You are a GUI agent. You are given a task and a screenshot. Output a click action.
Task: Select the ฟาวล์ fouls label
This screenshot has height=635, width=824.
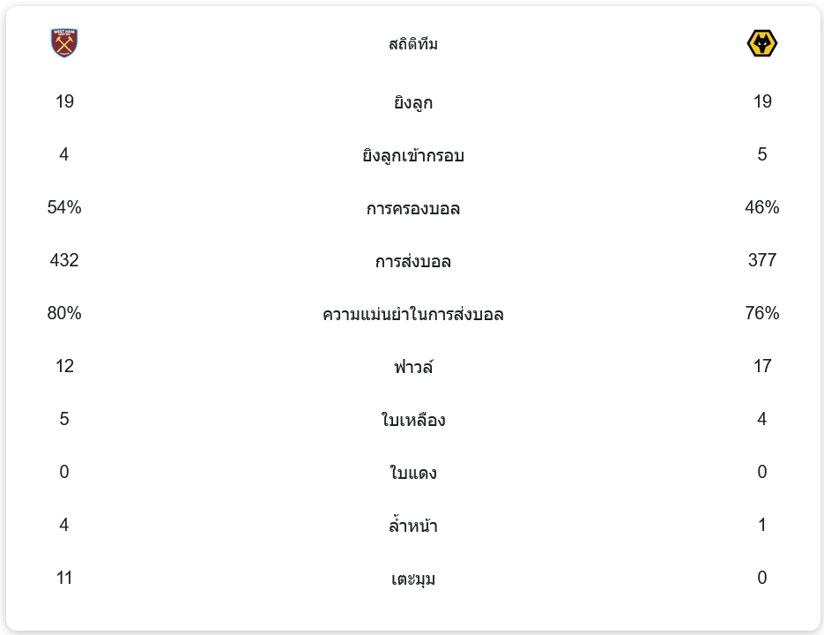pyautogui.click(x=412, y=367)
